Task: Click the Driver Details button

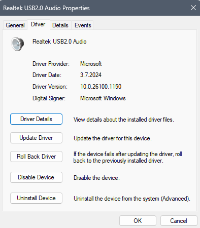Action: tap(36, 119)
